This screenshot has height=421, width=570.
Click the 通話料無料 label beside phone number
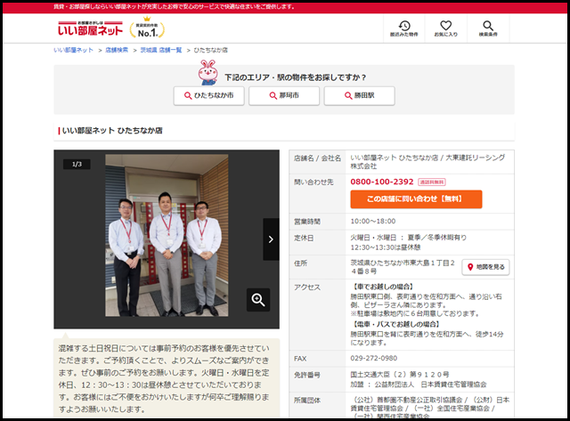point(431,182)
